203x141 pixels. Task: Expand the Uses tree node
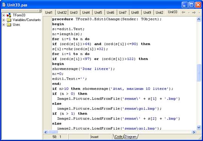click(4, 25)
